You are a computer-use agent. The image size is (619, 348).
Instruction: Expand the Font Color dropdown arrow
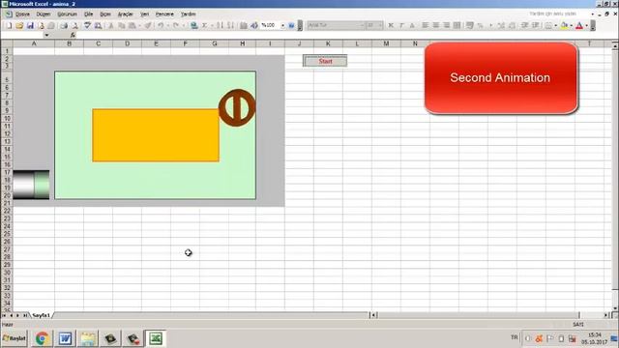tap(587, 26)
